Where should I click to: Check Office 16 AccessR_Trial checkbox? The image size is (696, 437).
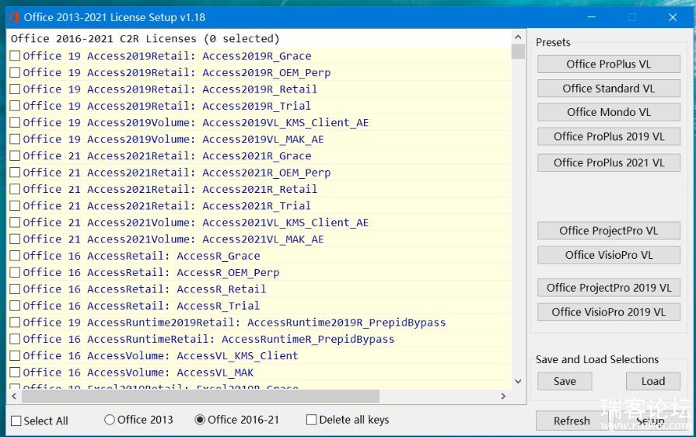click(15, 306)
